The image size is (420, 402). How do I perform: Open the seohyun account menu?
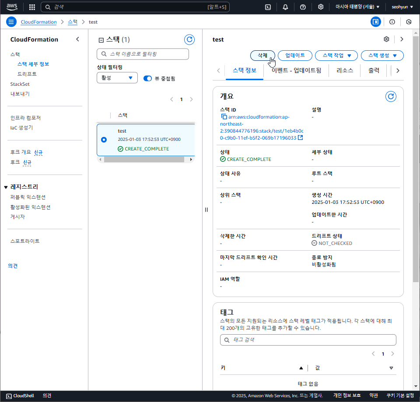click(402, 7)
